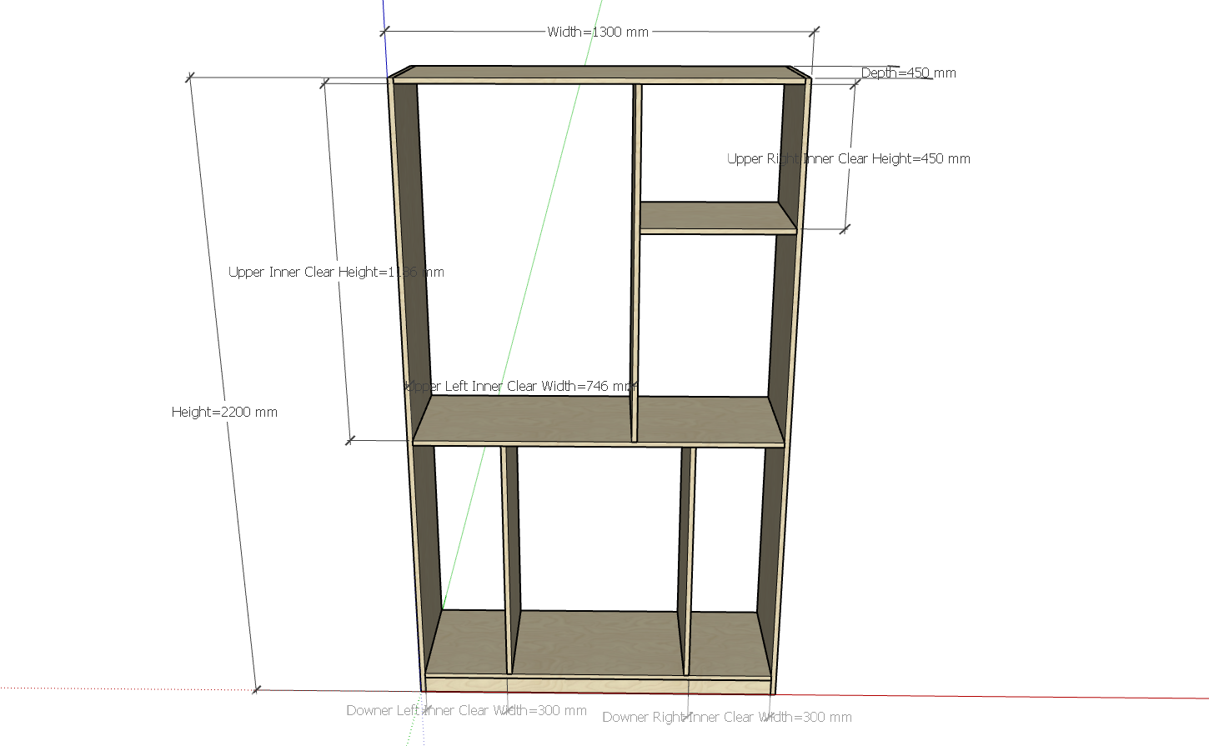Select Upper Right Inner Clear Height dimension
Viewport: 1209px width, 746px height.
click(848, 158)
